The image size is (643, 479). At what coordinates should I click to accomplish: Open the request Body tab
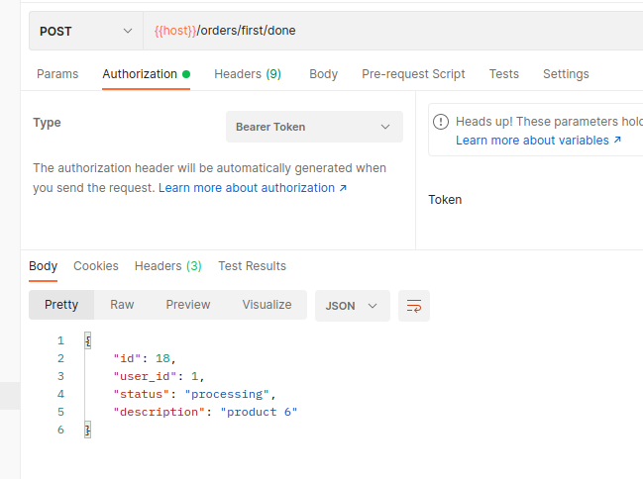[324, 74]
